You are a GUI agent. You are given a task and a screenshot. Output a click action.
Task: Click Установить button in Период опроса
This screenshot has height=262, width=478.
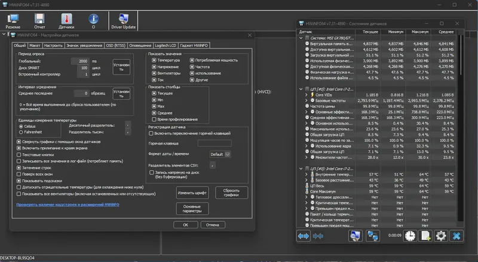pyautogui.click(x=121, y=67)
